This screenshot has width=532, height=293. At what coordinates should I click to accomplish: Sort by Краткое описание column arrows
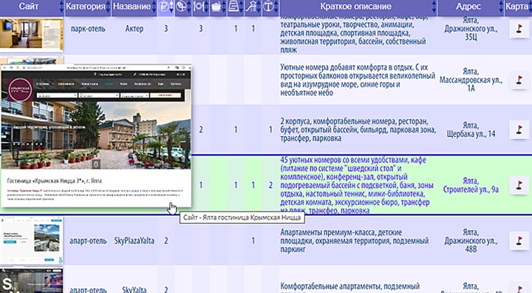click(x=434, y=7)
